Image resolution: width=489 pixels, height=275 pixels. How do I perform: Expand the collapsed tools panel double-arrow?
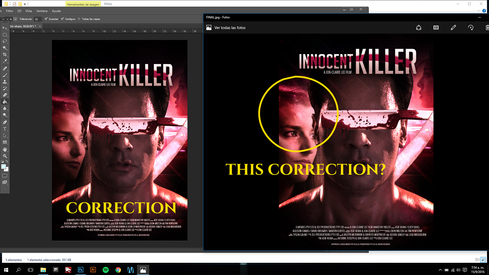point(3,19)
